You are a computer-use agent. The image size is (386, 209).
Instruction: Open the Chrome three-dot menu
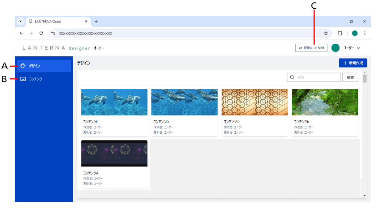click(x=365, y=33)
